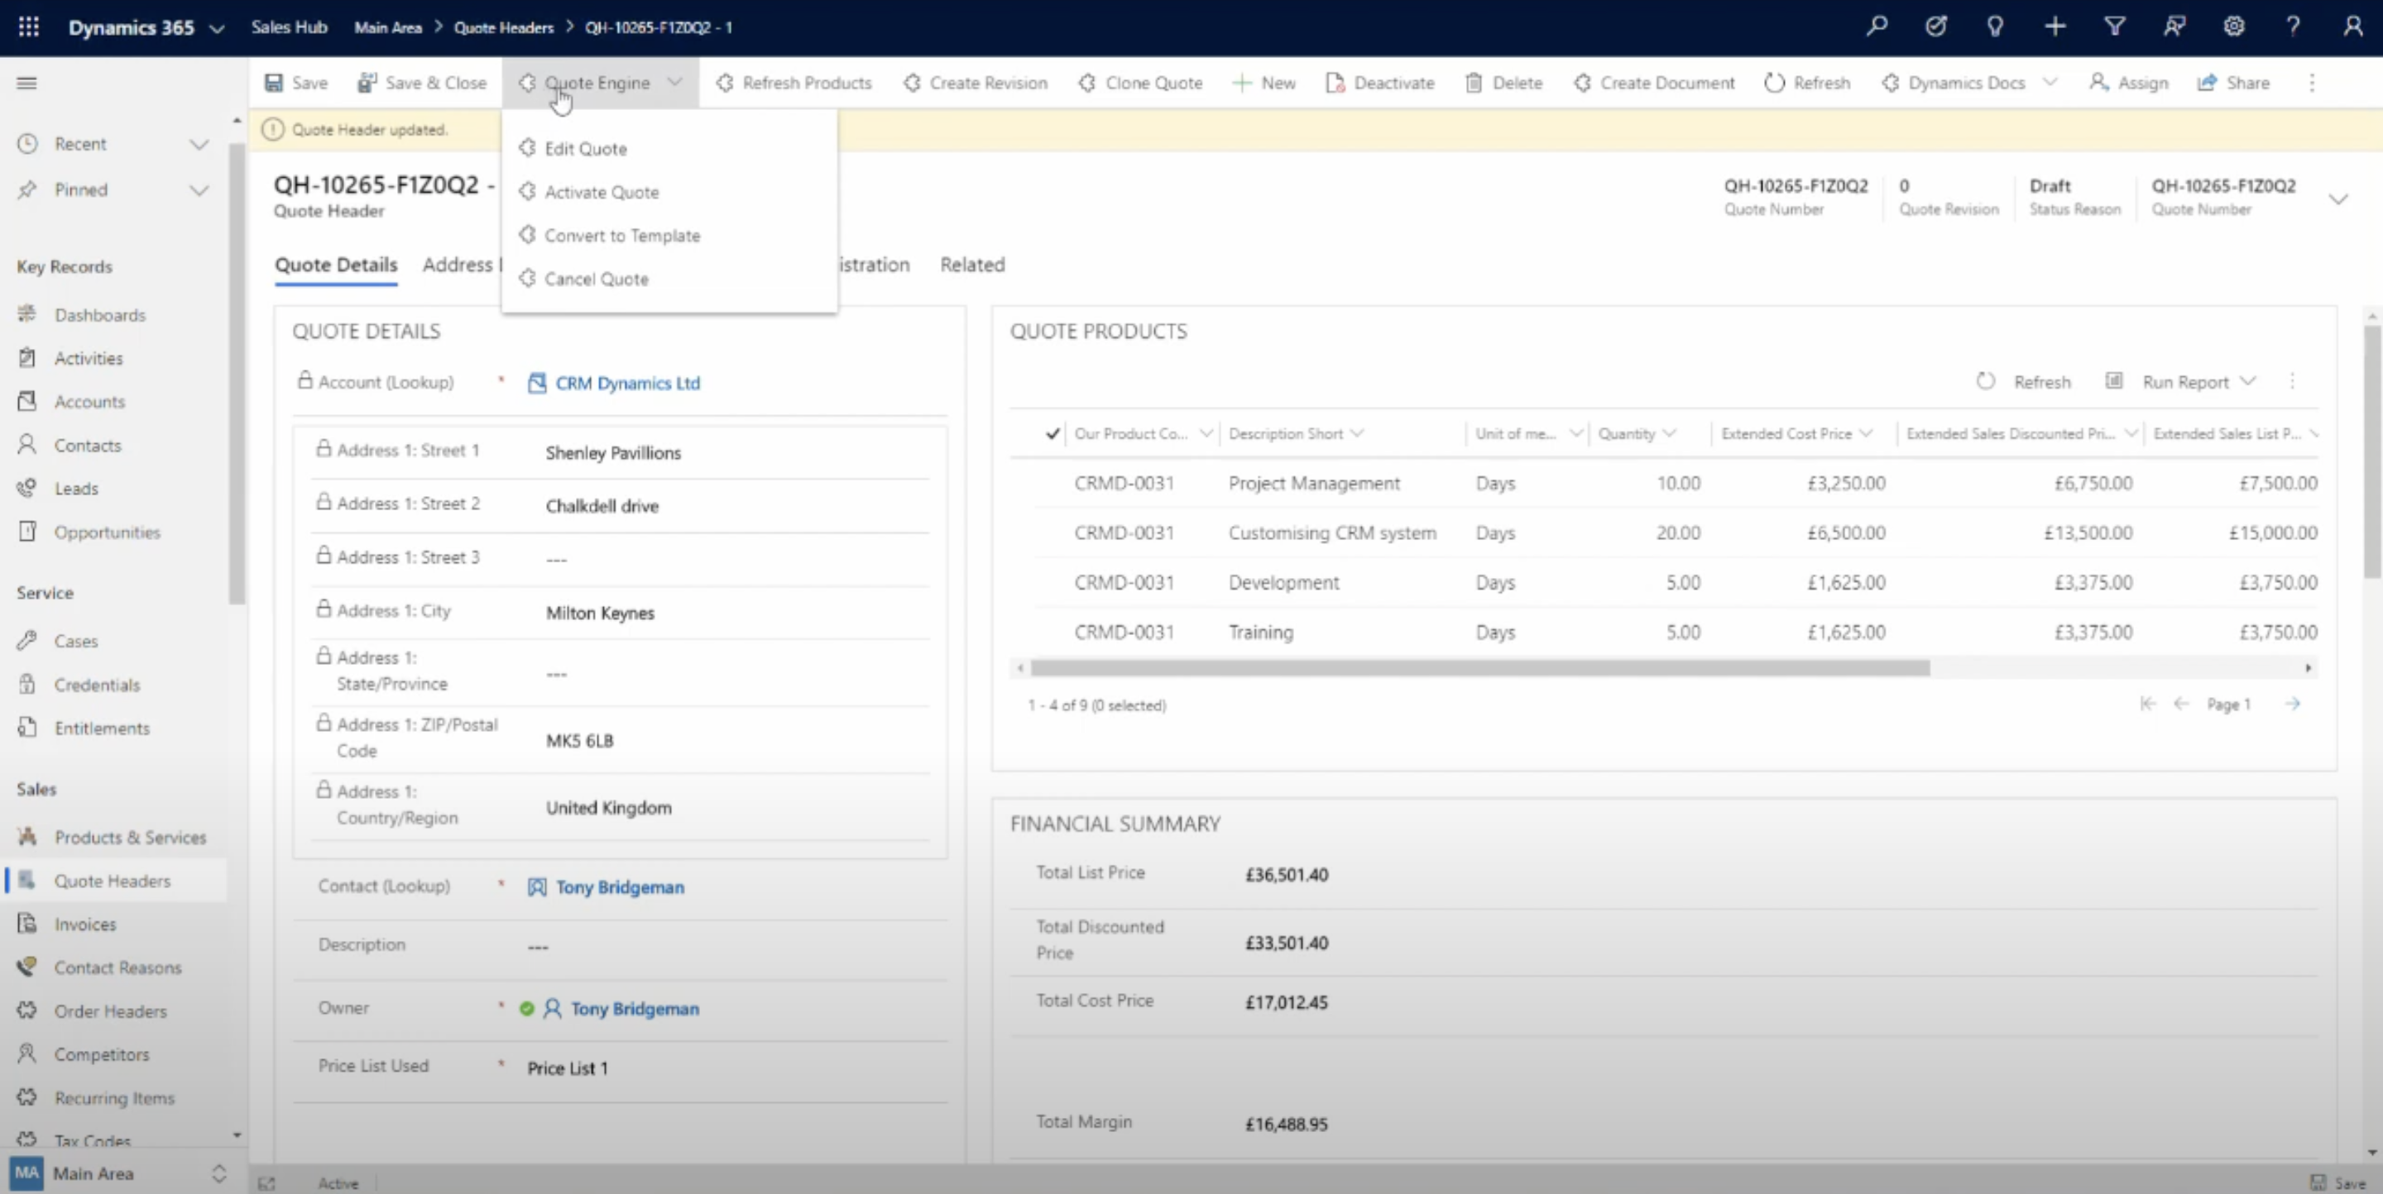The height and width of the screenshot is (1194, 2383).
Task: Open the Settings gear
Action: click(2234, 26)
